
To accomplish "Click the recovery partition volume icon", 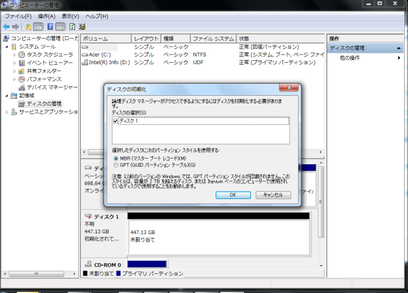I will [x=85, y=47].
